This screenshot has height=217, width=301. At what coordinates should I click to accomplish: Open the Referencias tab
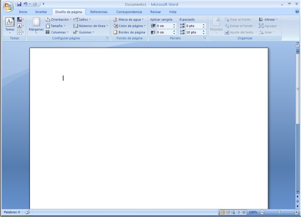pyautogui.click(x=99, y=11)
